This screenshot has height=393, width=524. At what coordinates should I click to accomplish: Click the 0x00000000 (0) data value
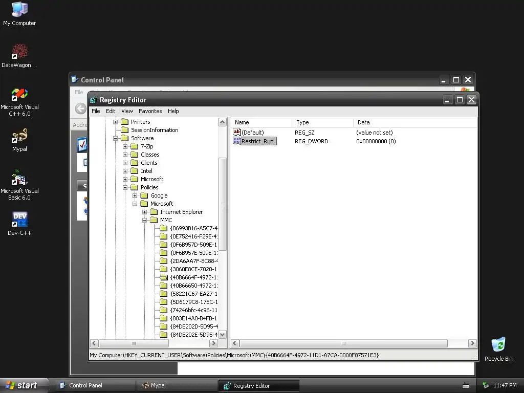pyautogui.click(x=376, y=141)
